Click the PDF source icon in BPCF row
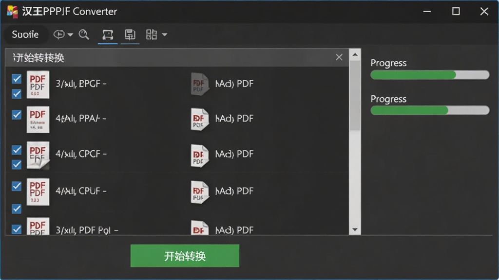The height and width of the screenshot is (280, 499). (38, 85)
